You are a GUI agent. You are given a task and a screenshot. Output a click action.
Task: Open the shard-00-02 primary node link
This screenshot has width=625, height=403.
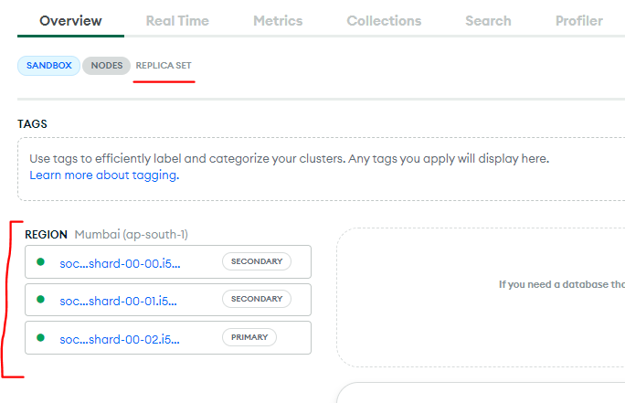pyautogui.click(x=120, y=337)
